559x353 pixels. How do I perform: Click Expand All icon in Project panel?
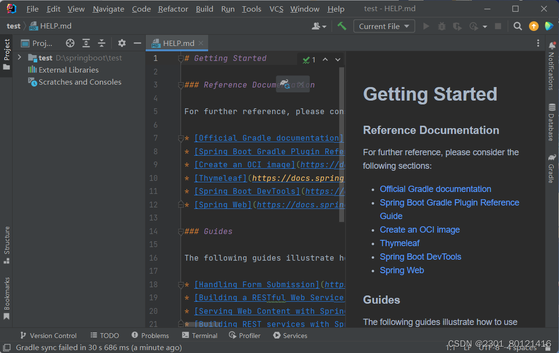click(x=86, y=43)
